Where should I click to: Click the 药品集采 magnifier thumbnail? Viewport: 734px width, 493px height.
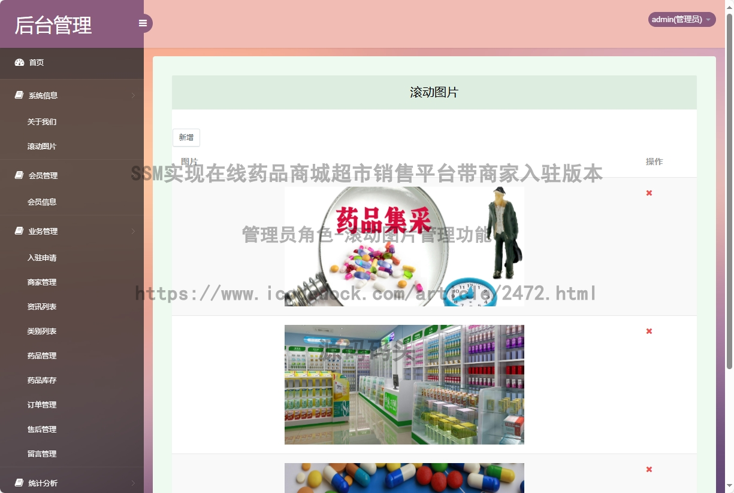pos(404,246)
